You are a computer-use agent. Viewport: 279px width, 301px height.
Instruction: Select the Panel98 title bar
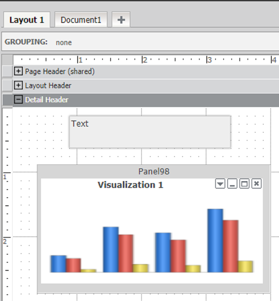coord(154,171)
